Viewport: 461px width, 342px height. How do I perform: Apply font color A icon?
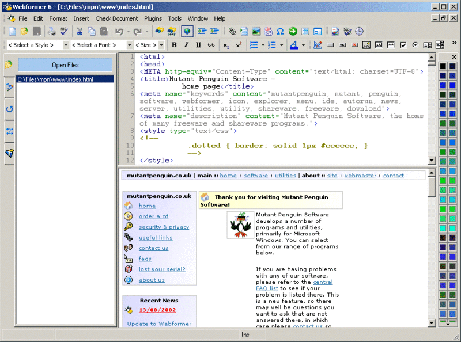[x=294, y=45]
